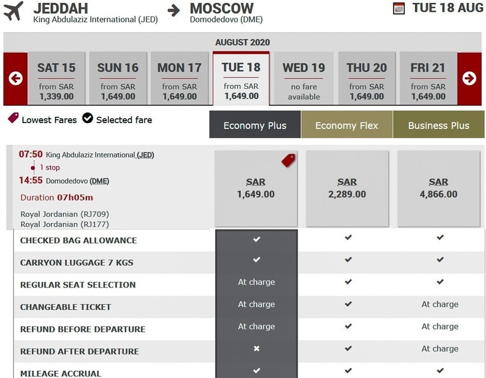Click the Lowest Fares tag legend icon

(13, 118)
